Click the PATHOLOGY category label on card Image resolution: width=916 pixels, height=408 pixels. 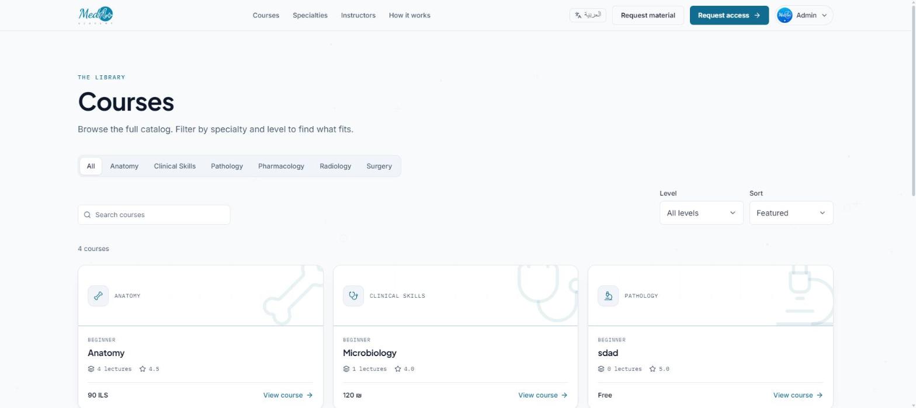point(641,296)
